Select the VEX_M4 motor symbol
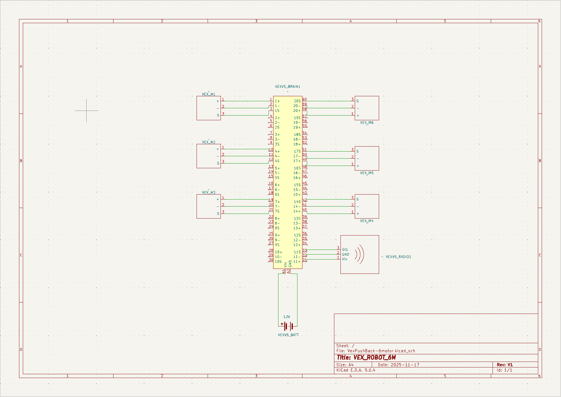561x397 pixels. click(367, 206)
